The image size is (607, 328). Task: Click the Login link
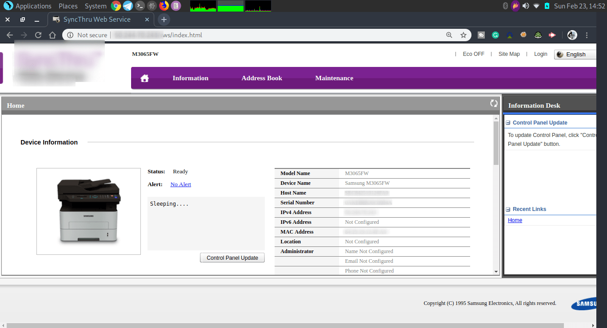540,54
